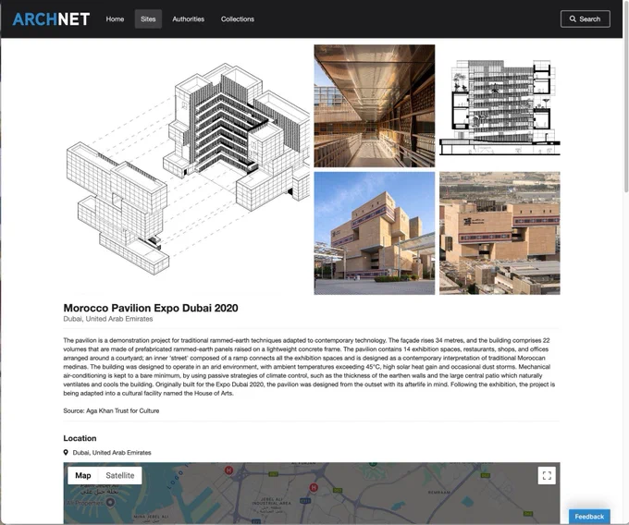This screenshot has height=525, width=629.
Task: Select the Sites navigation tab
Action: pos(148,18)
